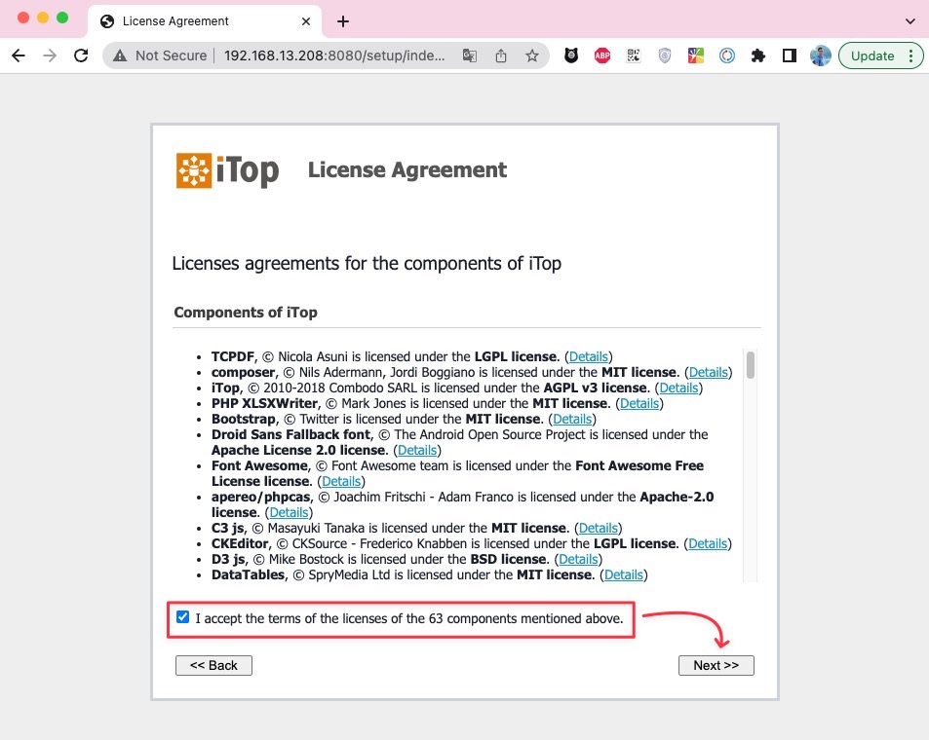Select the License Agreement browser tab
The image size is (929, 740).
(205, 21)
